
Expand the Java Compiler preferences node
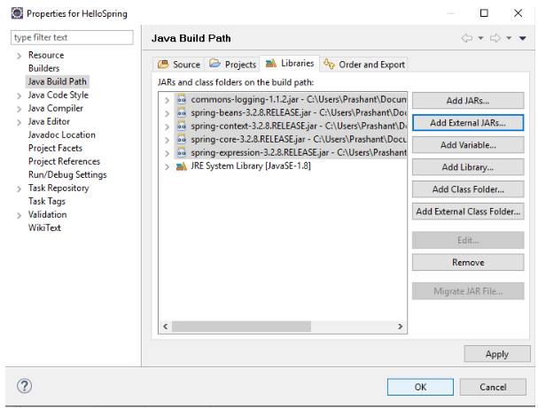(19, 109)
